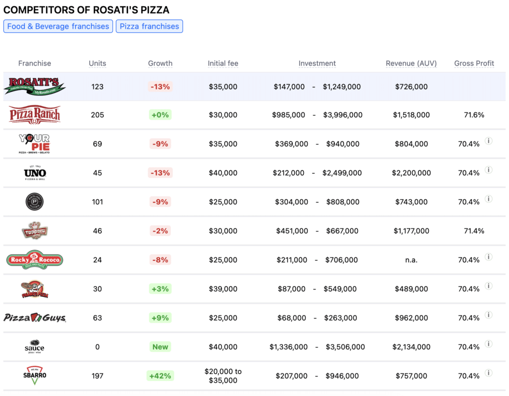Click the Pieology round logo
Viewport: 509px width, 396px height.
[34, 202]
